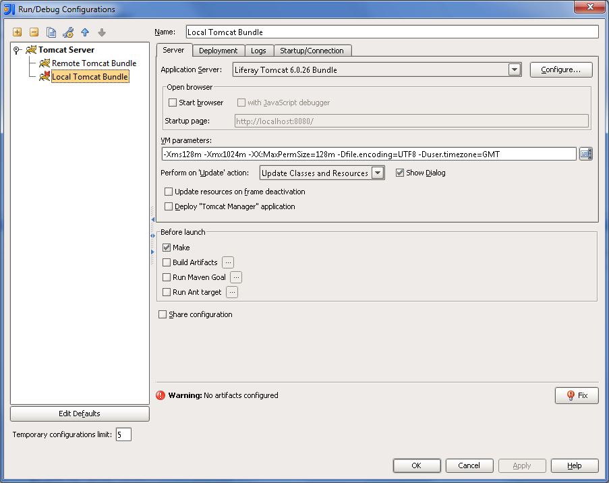The height and width of the screenshot is (483, 609).
Task: Click the Fix warning button
Action: point(577,395)
